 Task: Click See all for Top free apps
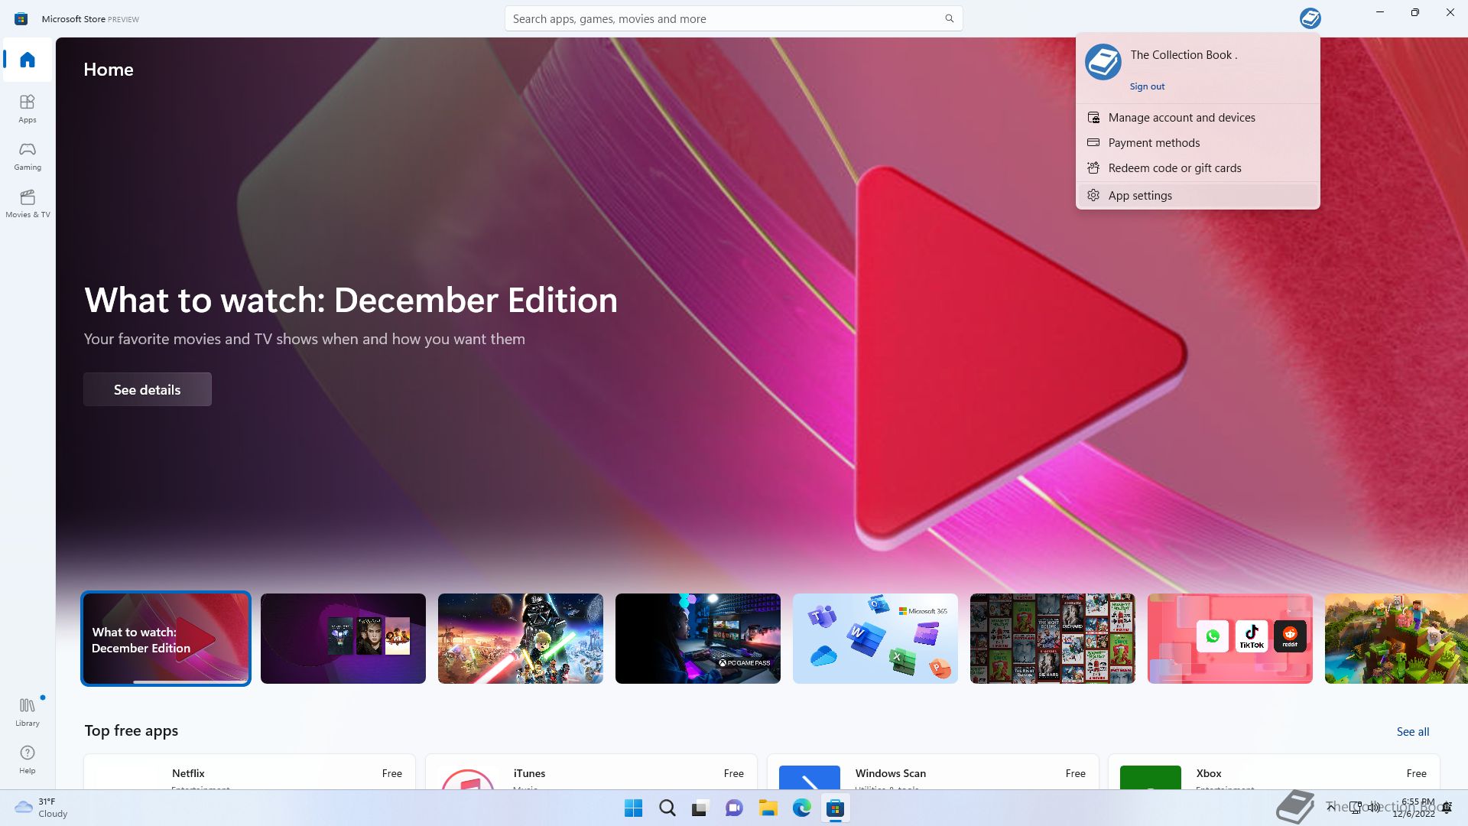point(1412,732)
